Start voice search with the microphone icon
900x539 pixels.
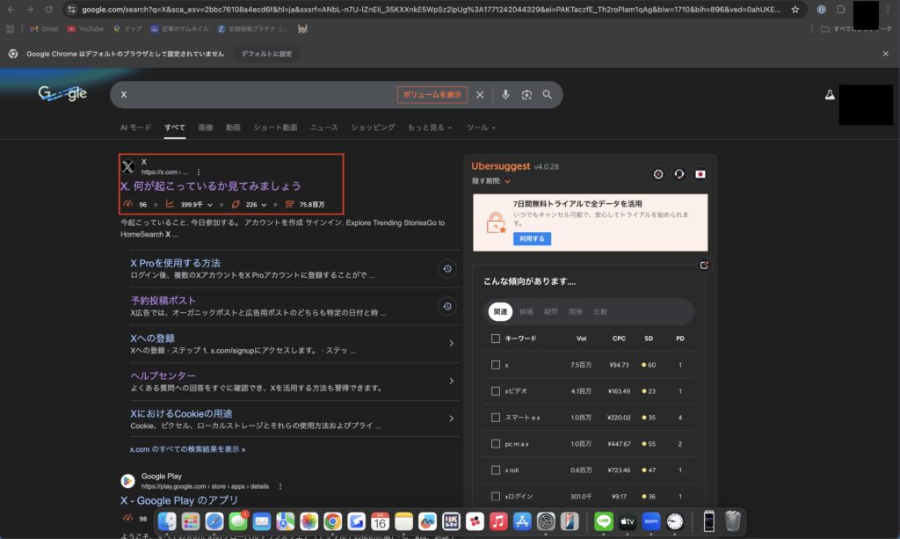[x=505, y=94]
